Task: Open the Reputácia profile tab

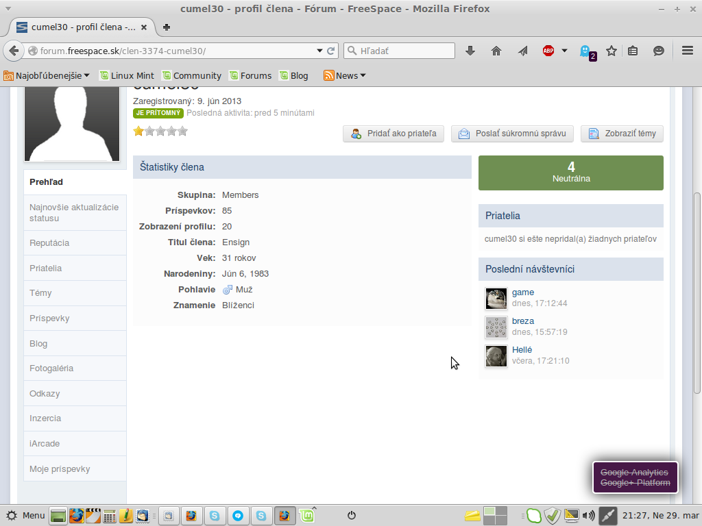Action: click(49, 243)
